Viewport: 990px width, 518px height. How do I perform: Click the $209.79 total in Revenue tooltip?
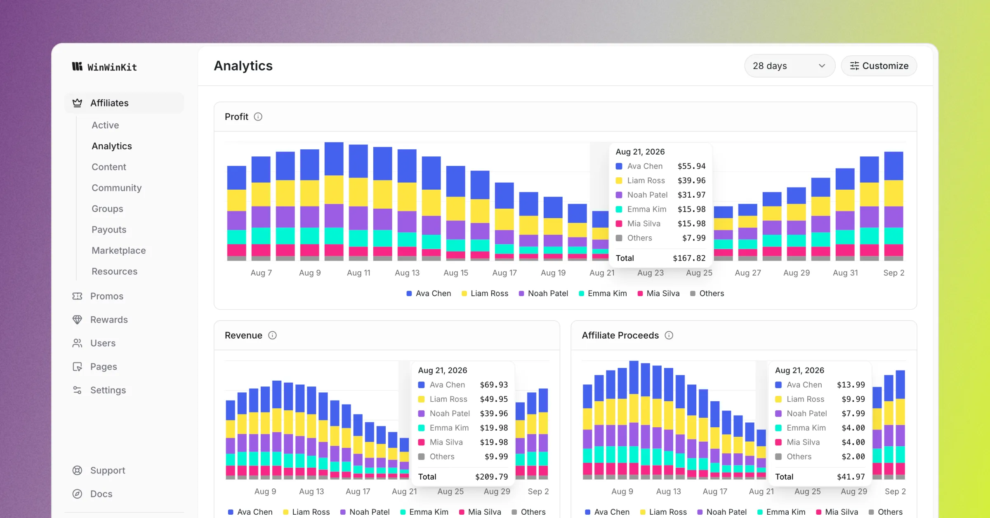click(492, 477)
